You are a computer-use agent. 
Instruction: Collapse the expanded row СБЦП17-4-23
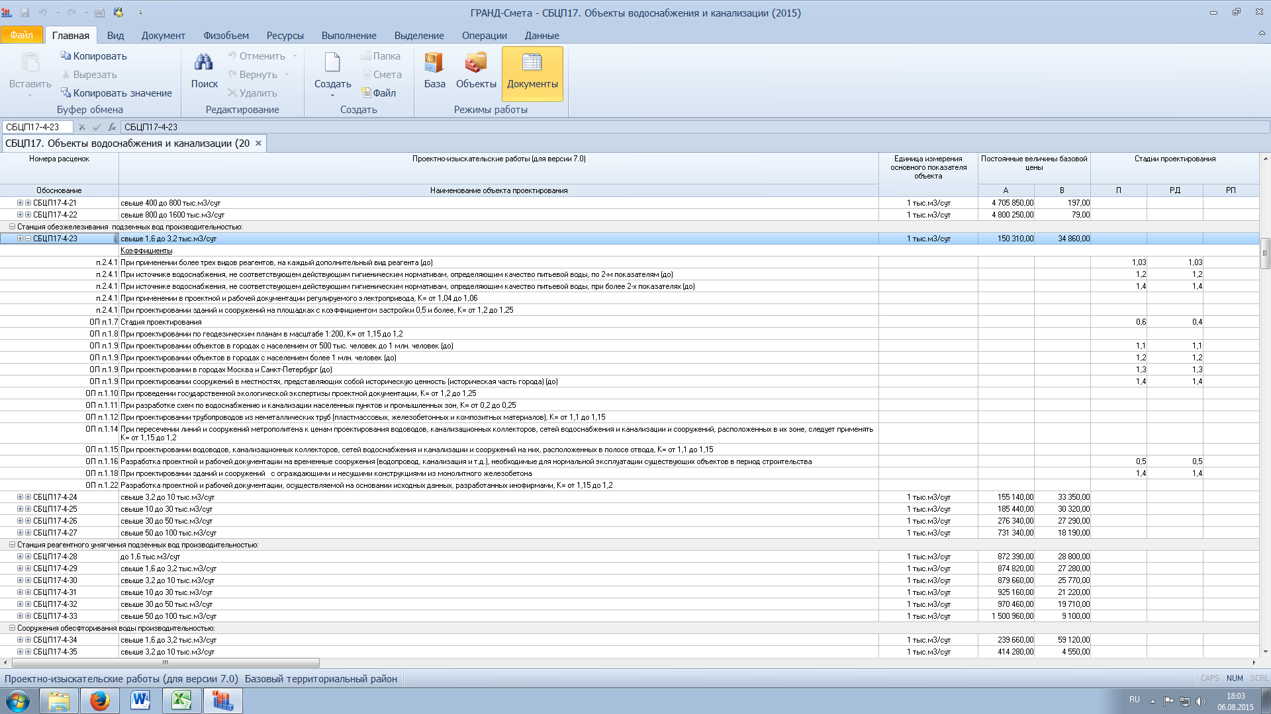pos(28,239)
